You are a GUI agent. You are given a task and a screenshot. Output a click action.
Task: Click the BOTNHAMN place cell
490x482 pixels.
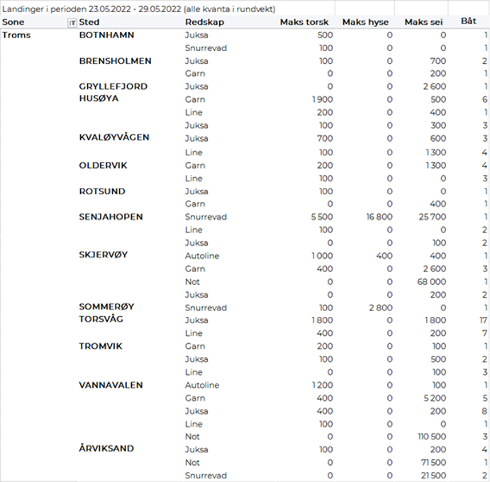coord(107,35)
